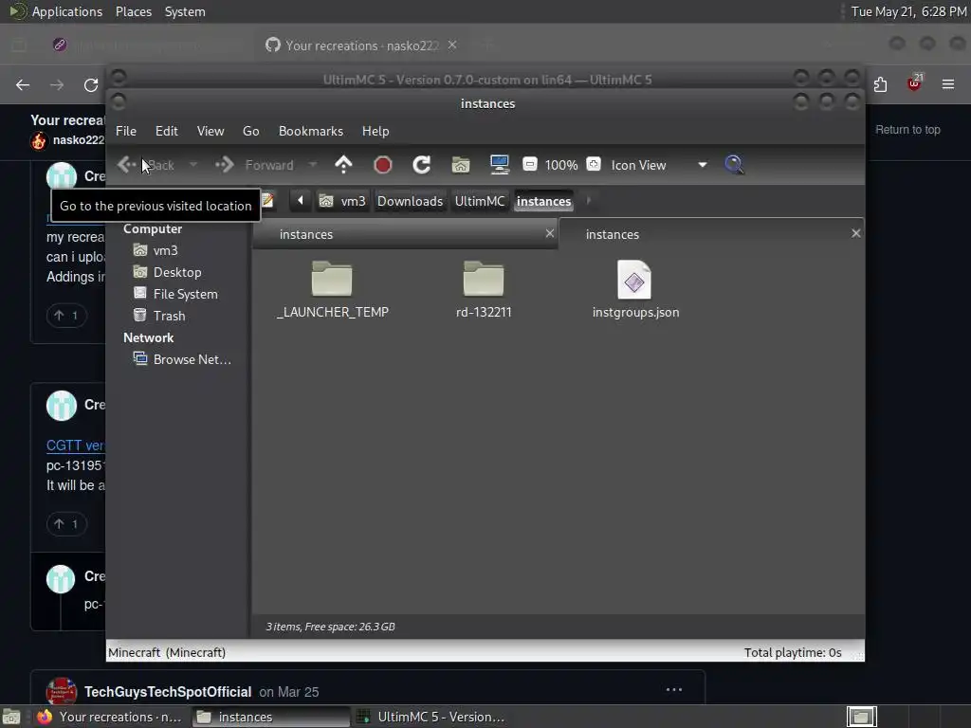This screenshot has width=971, height=728.
Task: Open the Bookmarks menu
Action: (311, 131)
